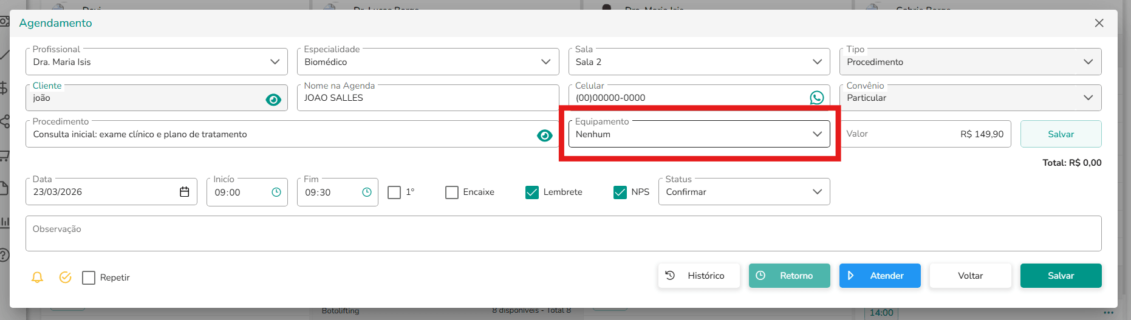1131x320 pixels.
Task: Click the clock icon in Início field
Action: click(x=276, y=192)
